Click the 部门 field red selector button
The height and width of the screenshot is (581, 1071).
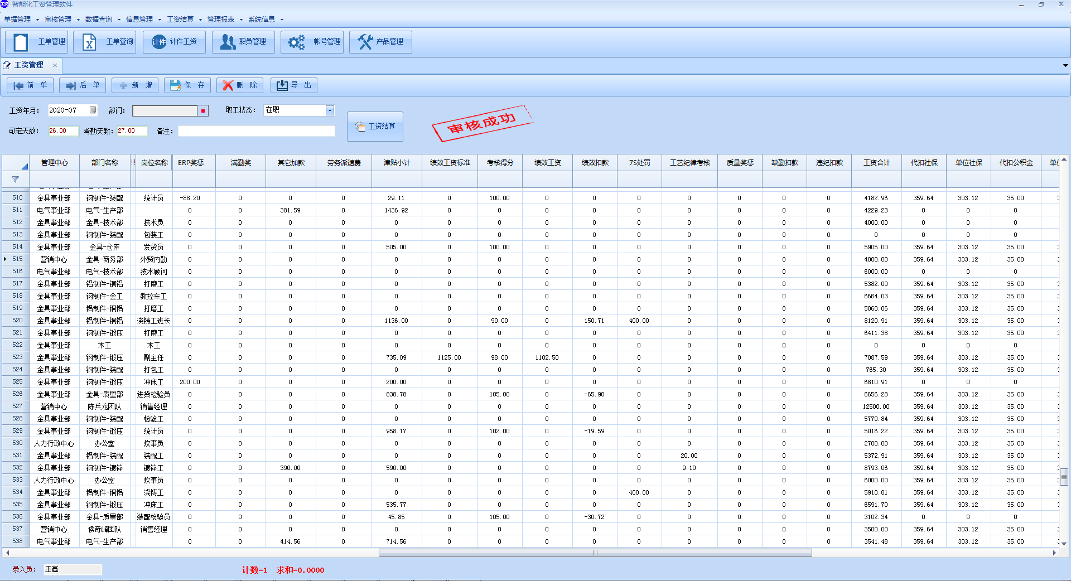(x=203, y=111)
